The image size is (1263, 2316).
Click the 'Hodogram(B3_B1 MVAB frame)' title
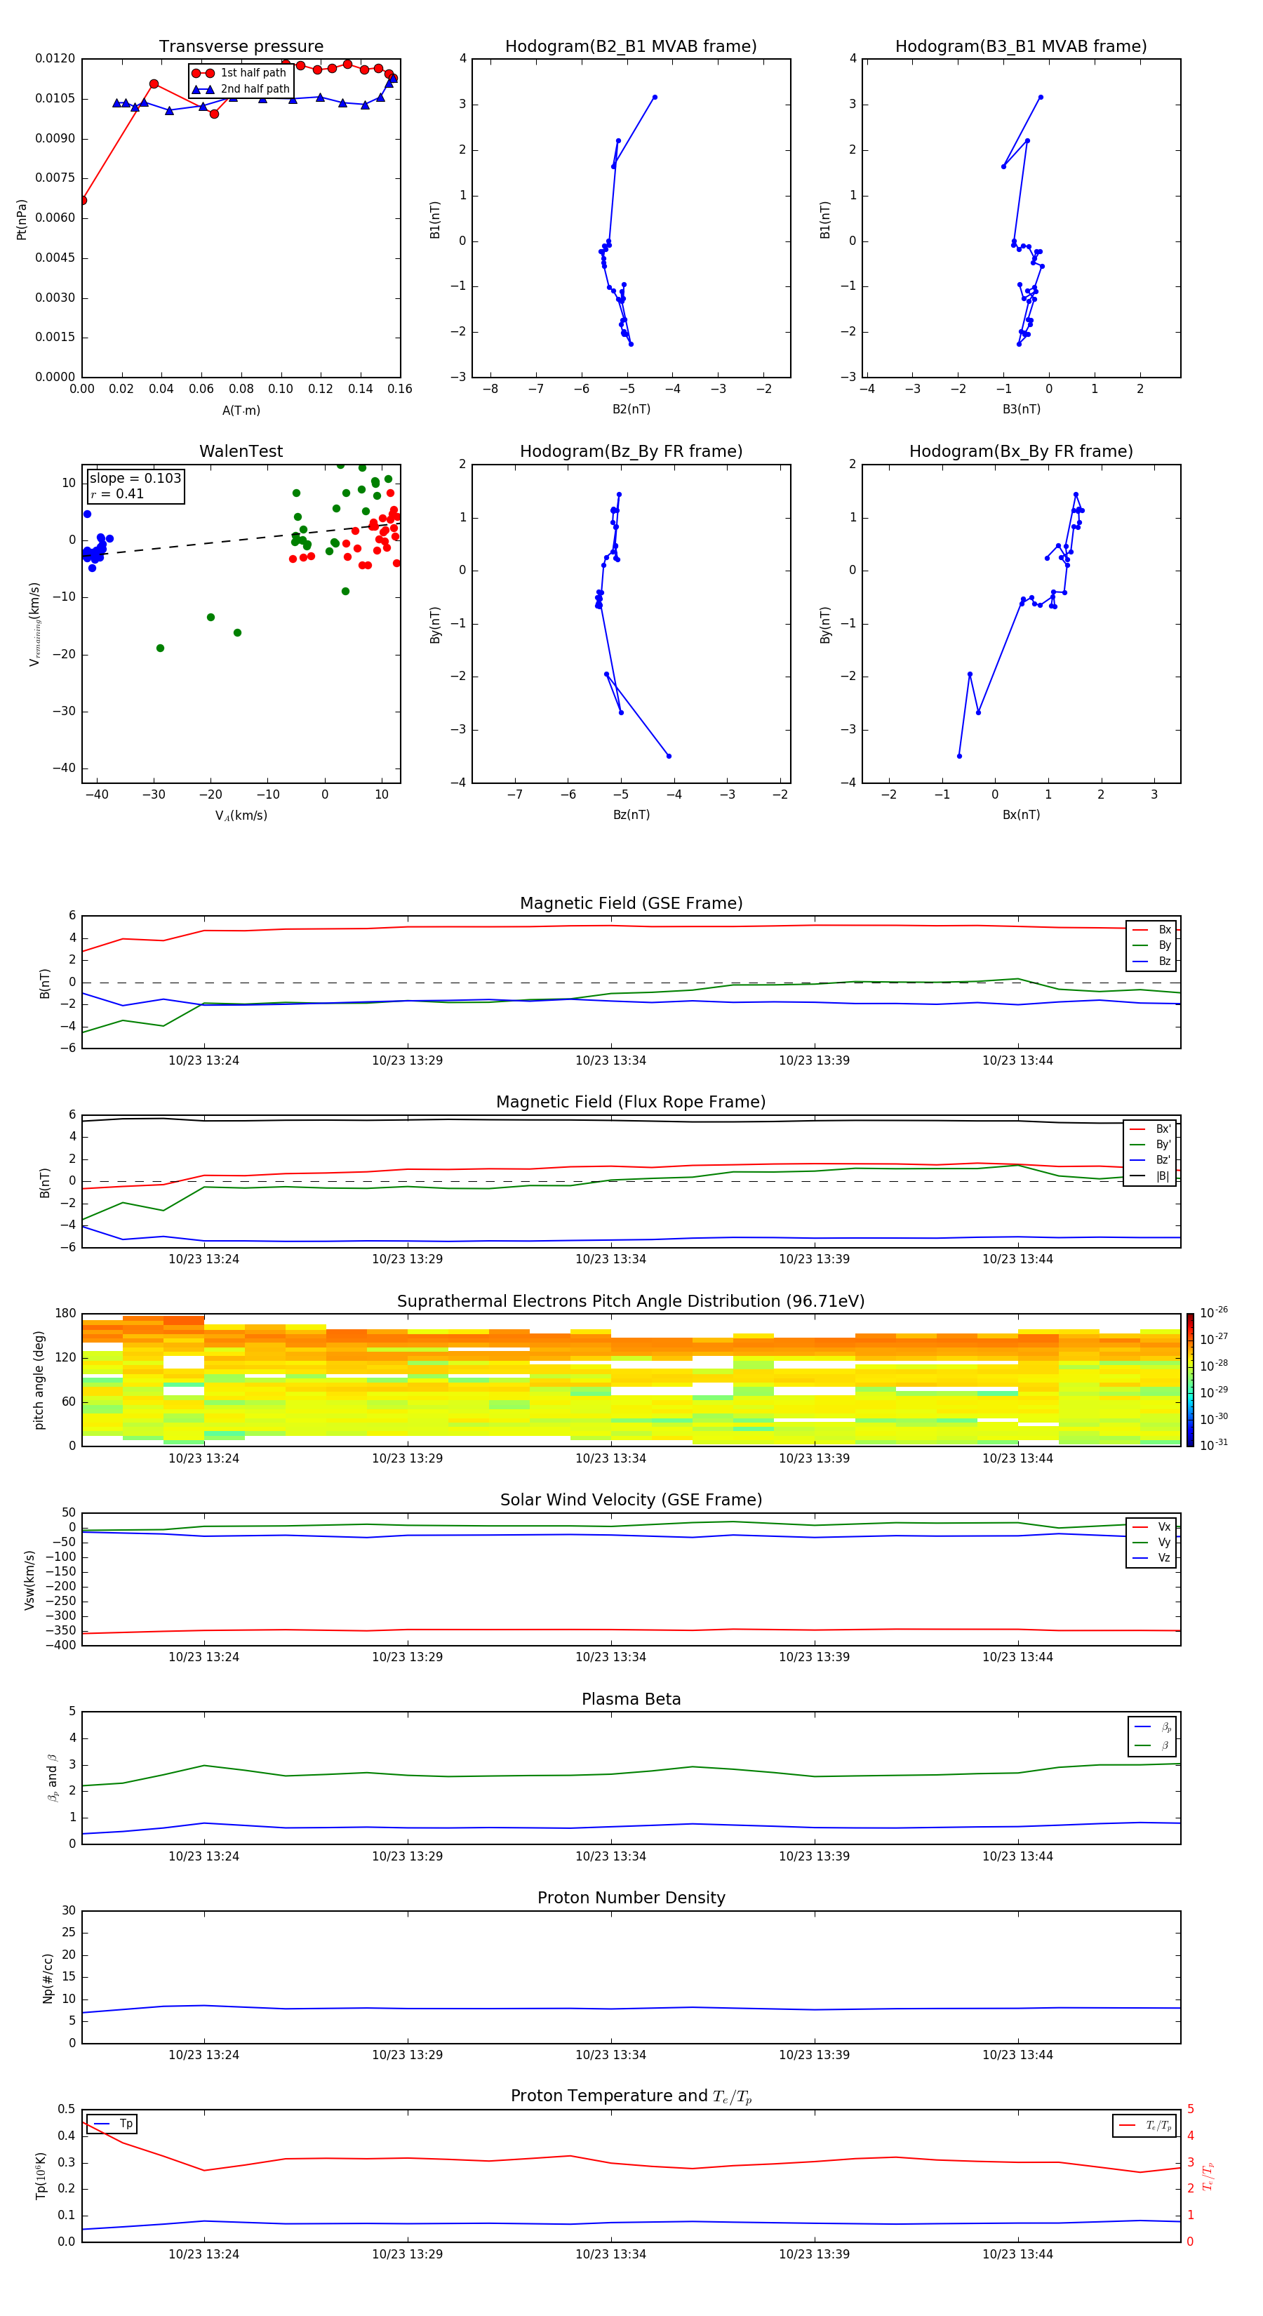[x=1021, y=47]
